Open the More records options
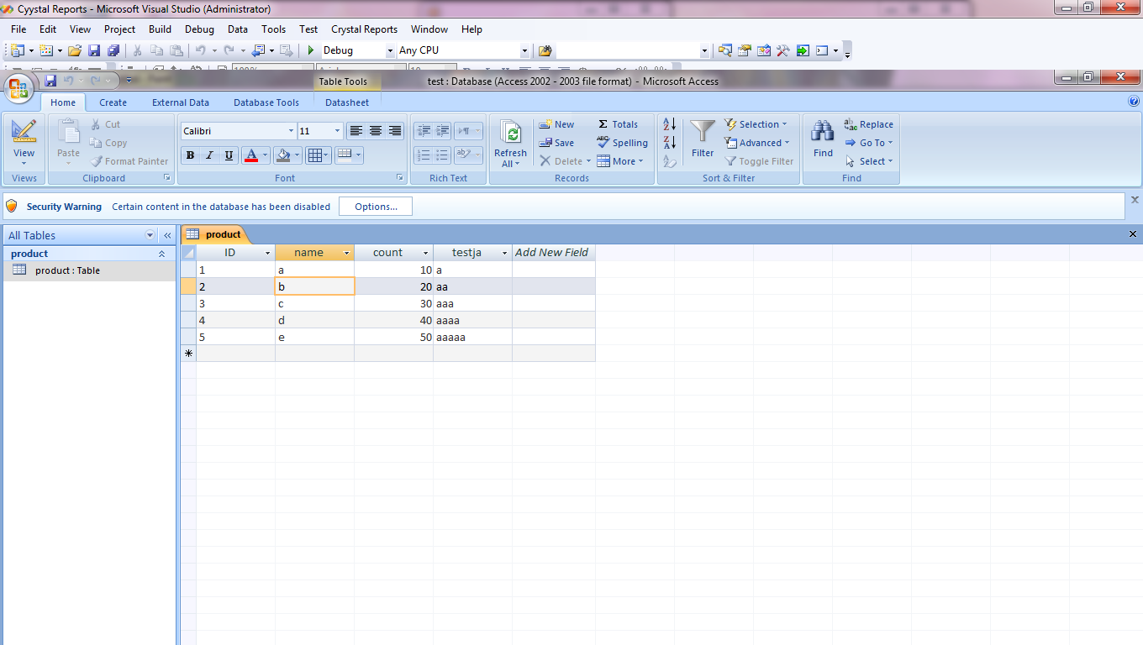1143x645 pixels. coord(620,161)
